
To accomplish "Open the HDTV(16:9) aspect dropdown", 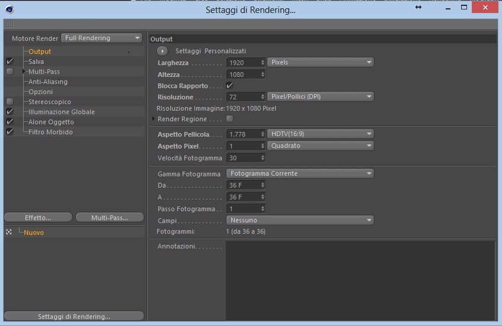I will click(x=321, y=134).
